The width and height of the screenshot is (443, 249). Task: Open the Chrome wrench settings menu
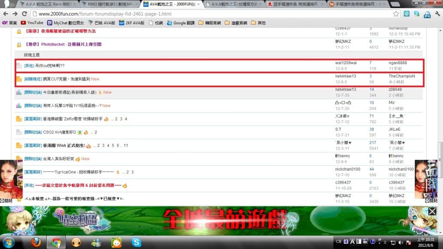pos(437,14)
